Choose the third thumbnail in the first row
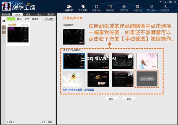The image size is (178, 125). tap(123, 61)
